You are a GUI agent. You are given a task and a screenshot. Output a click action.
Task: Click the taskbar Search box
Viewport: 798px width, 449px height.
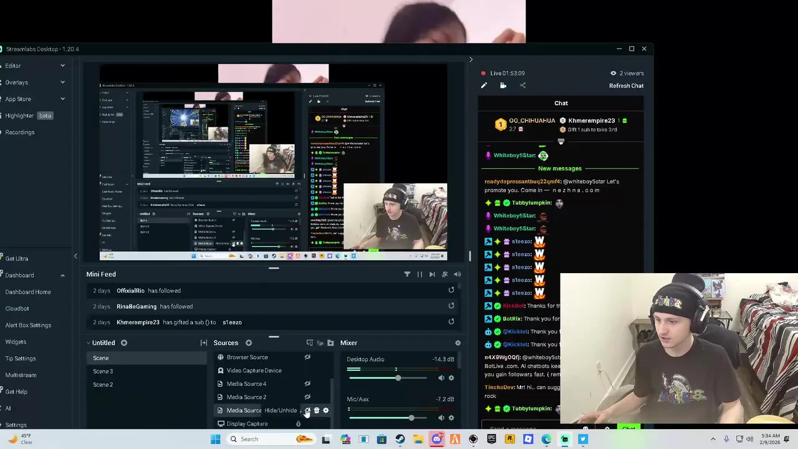coord(271,439)
